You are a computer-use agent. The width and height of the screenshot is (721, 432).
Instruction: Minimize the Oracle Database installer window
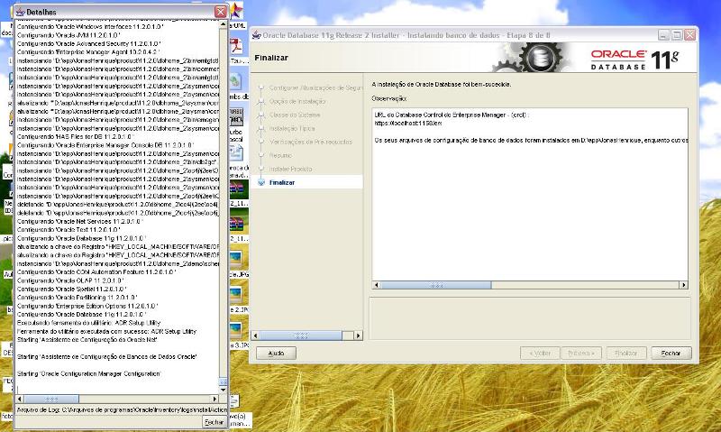pos(663,35)
